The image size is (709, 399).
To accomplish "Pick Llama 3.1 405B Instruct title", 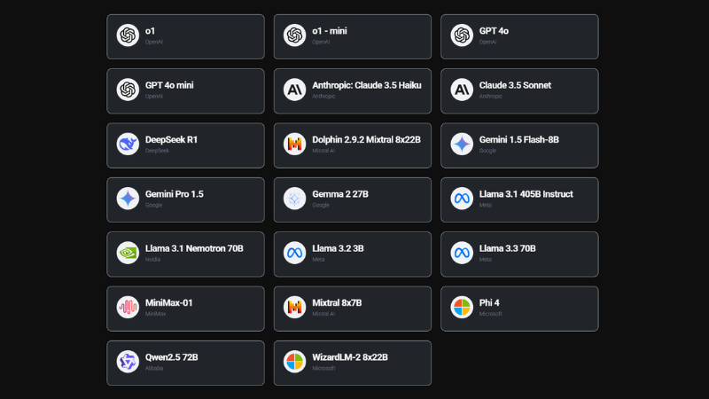I will pyautogui.click(x=526, y=194).
